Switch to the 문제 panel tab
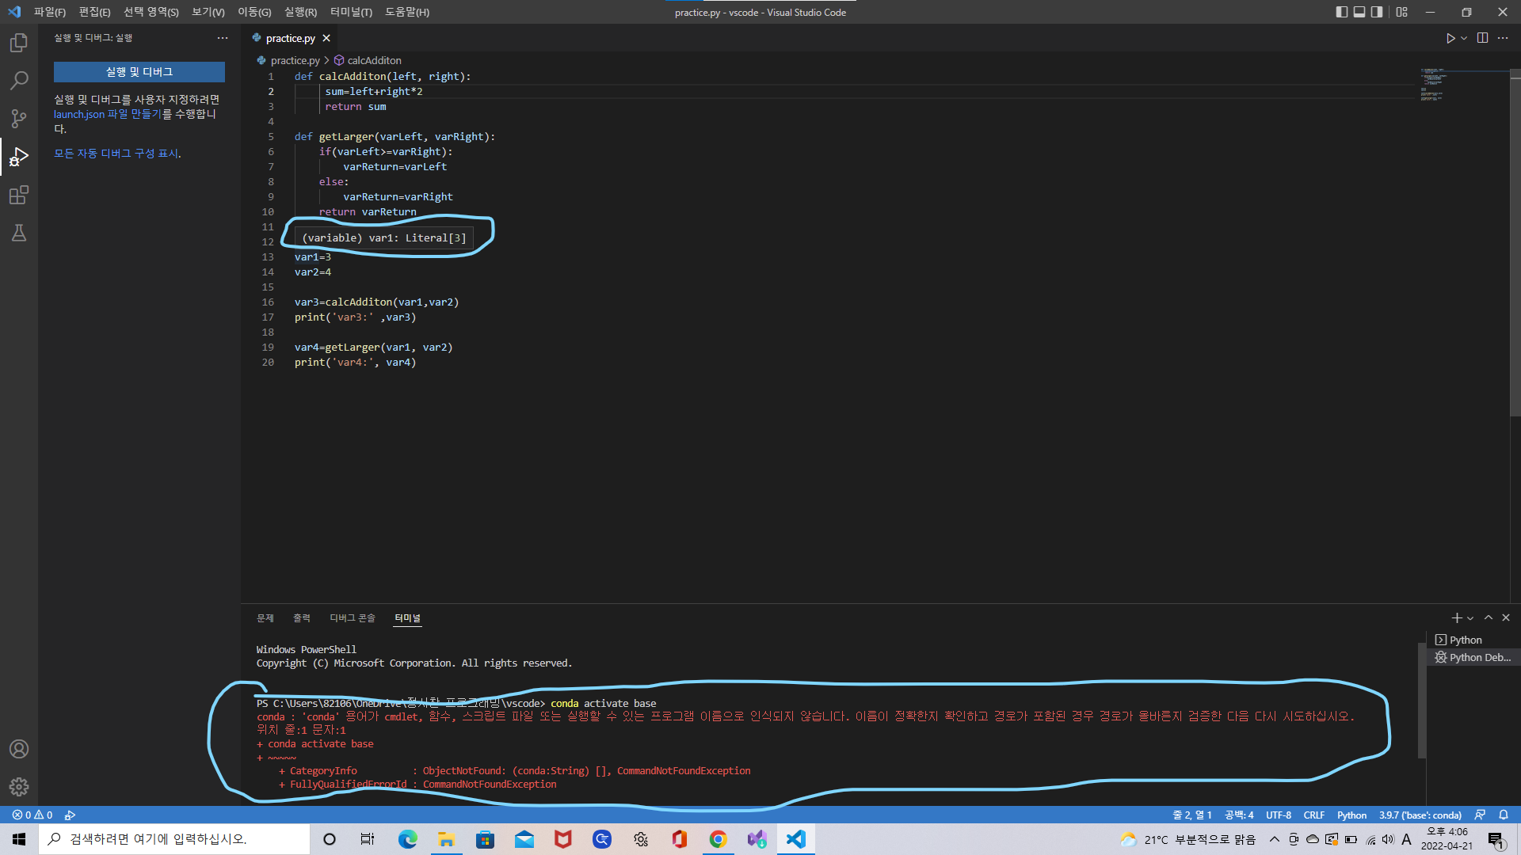The image size is (1521, 855). (x=265, y=617)
